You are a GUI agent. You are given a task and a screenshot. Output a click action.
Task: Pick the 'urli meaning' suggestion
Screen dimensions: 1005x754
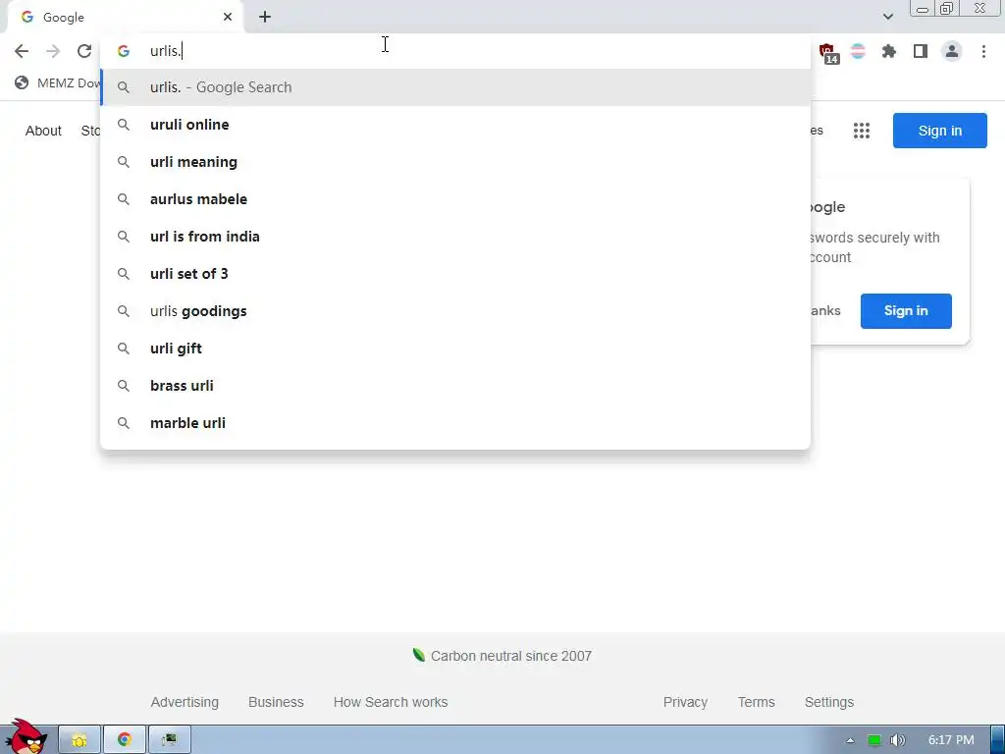point(455,162)
